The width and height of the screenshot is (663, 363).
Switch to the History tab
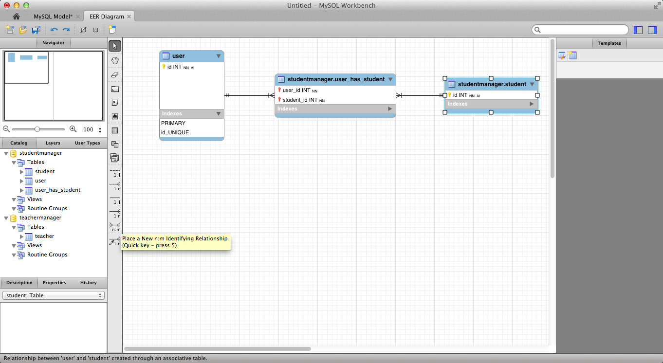[x=88, y=283]
